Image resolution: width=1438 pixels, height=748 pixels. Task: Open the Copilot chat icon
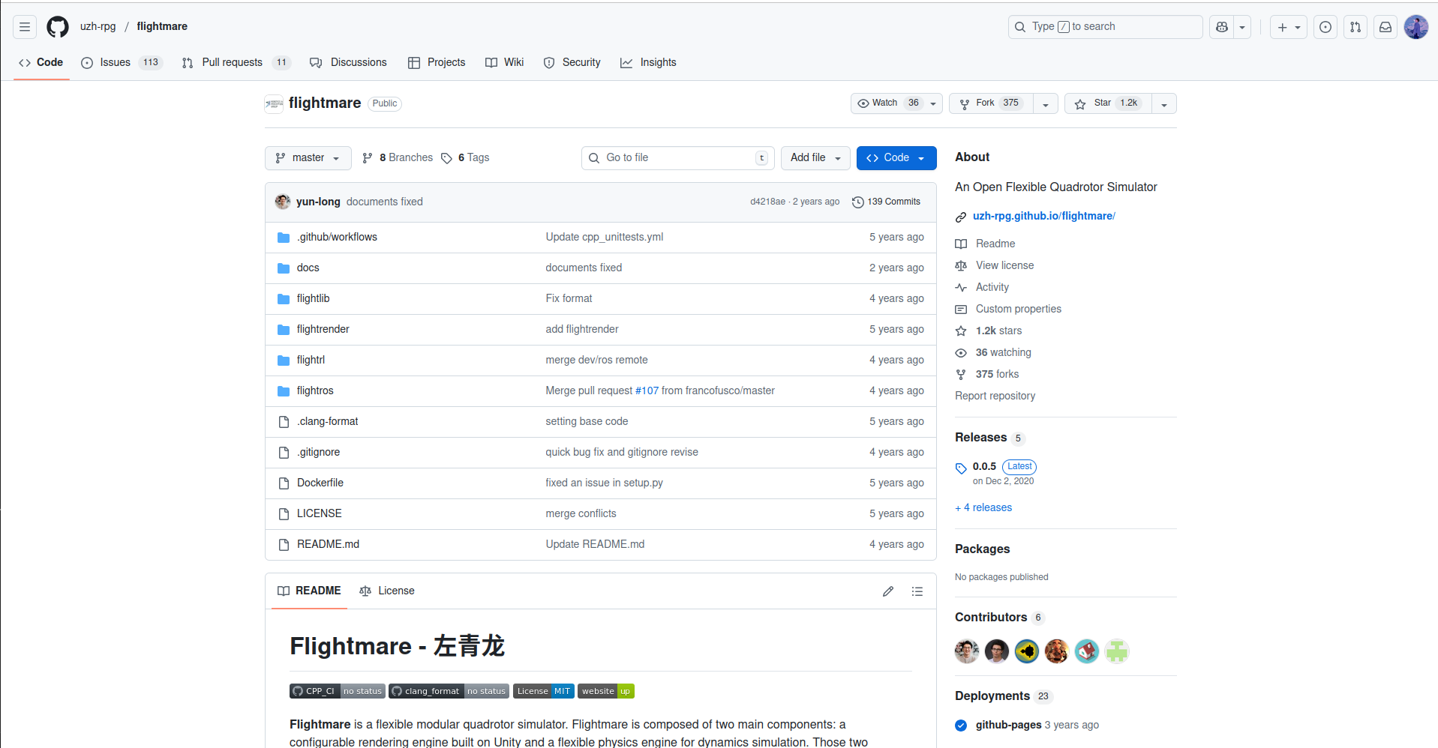[x=1222, y=27]
